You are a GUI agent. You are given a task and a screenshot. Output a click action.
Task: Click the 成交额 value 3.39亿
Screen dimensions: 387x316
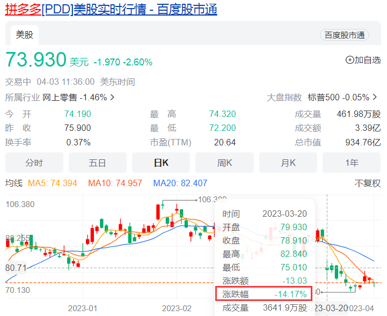coord(368,128)
